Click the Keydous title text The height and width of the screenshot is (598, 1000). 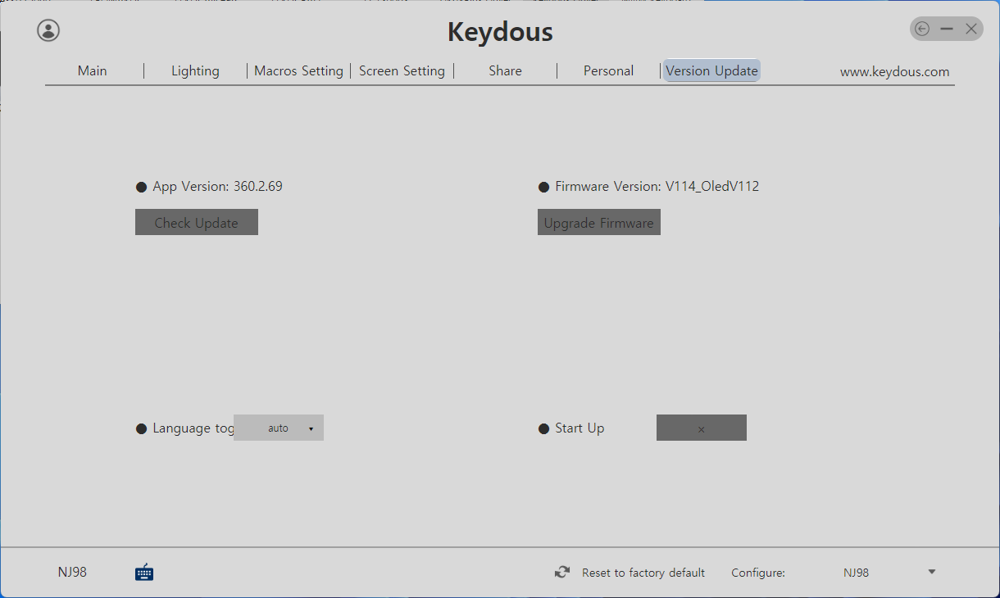pos(500,32)
